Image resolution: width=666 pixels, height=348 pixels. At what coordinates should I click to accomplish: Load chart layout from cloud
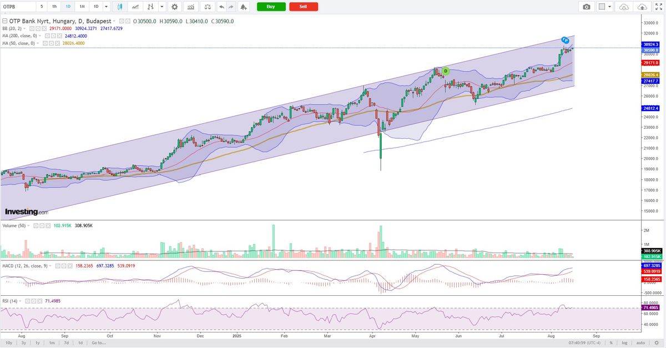click(624, 7)
